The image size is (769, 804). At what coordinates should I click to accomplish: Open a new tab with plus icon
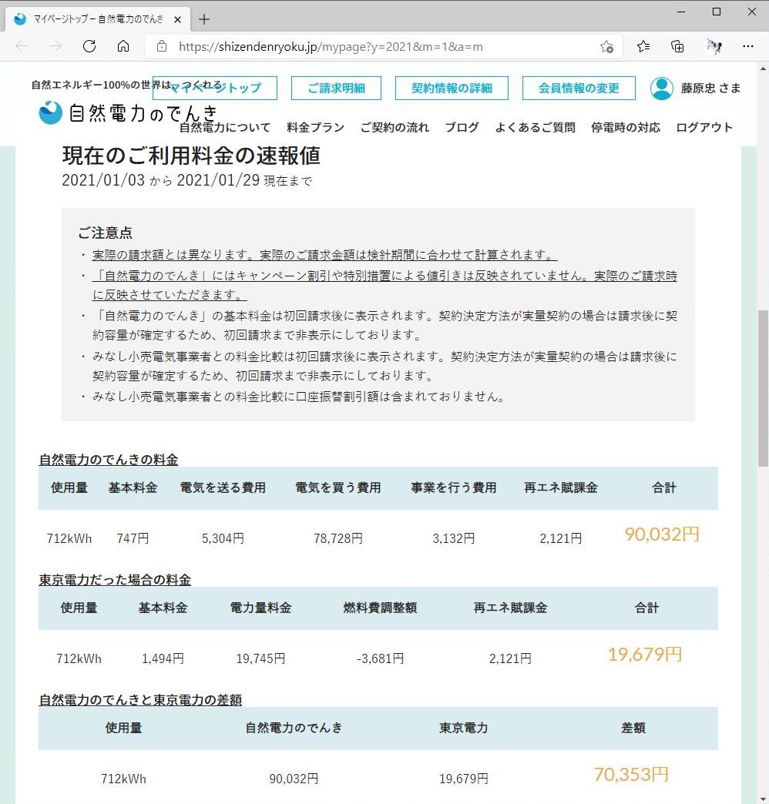click(204, 19)
